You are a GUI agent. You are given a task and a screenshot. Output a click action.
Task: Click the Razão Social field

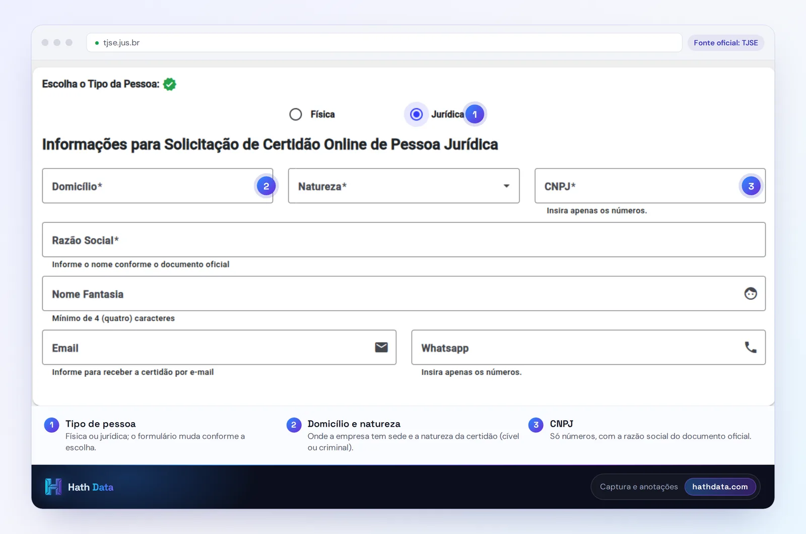[404, 240]
